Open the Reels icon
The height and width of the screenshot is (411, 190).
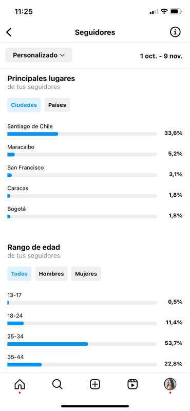pos(132,384)
